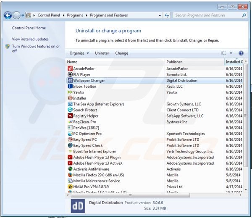Image resolution: width=252 pixels, height=218 pixels.
Task: Select the '4/17/2014' install date cell
Action: (x=234, y=187)
